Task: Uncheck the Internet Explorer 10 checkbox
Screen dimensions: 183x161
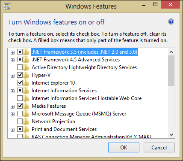Action: [x=20, y=82]
